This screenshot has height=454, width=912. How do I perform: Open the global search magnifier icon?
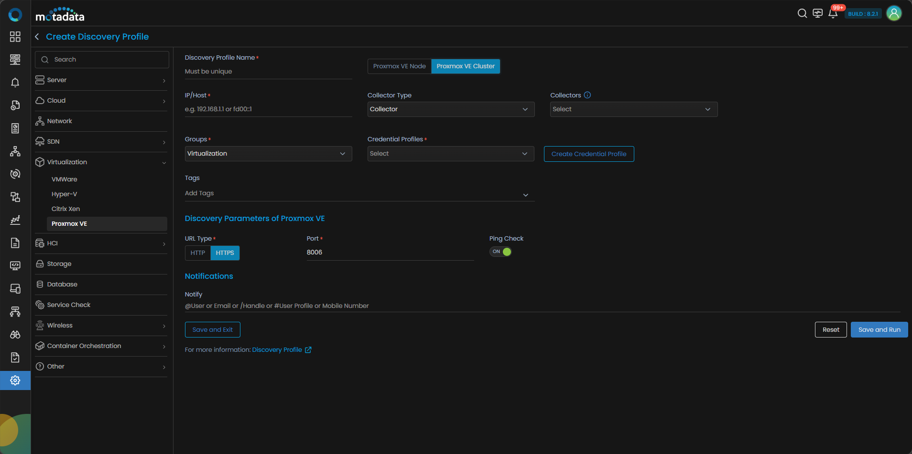(802, 13)
